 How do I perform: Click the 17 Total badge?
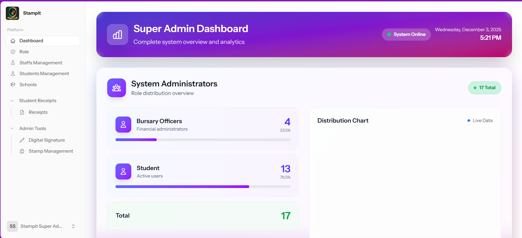coord(485,88)
